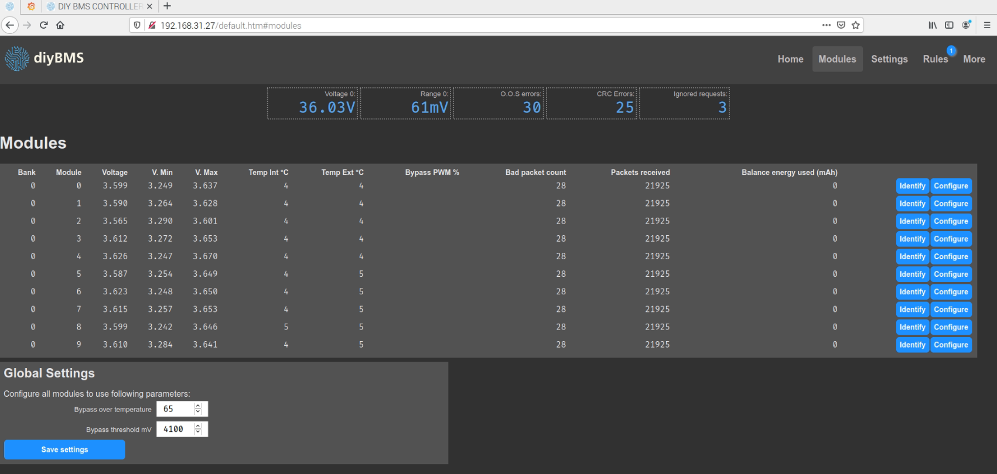This screenshot has height=474, width=997.
Task: Click the CRC Errors value 25
Action: tap(625, 108)
